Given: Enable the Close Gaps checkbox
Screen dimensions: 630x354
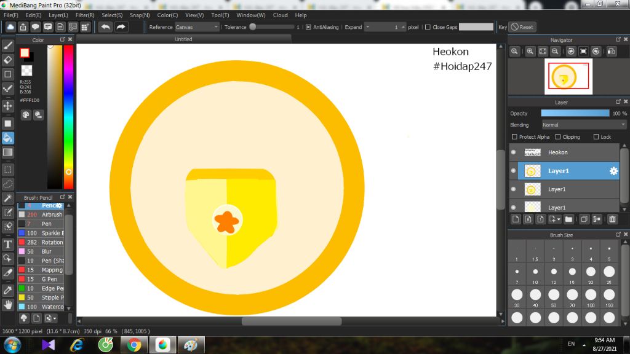Looking at the screenshot, I should pos(428,27).
